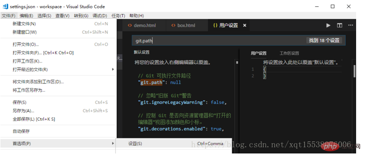
Task: Click 另存为(A)... in the File menu
Action: (58, 110)
